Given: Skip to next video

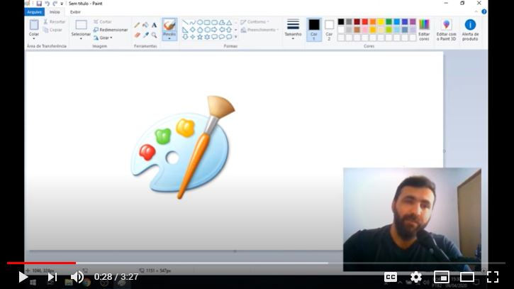Looking at the screenshot, I should (x=52, y=277).
